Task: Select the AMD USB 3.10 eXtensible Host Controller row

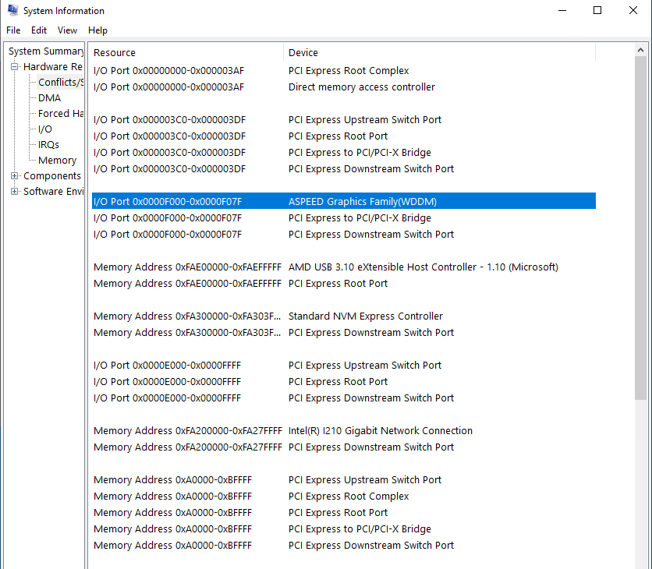Action: [423, 267]
